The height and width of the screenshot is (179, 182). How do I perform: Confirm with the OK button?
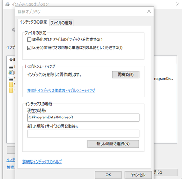(x=108, y=175)
